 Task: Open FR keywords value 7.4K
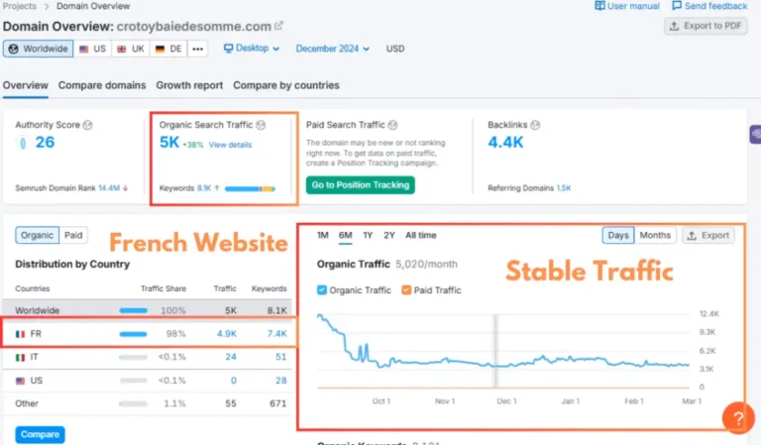coord(276,333)
